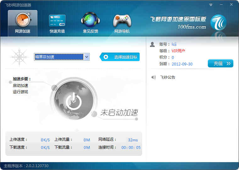Open the title bar dropdown menu arrow
Viewport: 239px width, 170px height.
pyautogui.click(x=211, y=5)
